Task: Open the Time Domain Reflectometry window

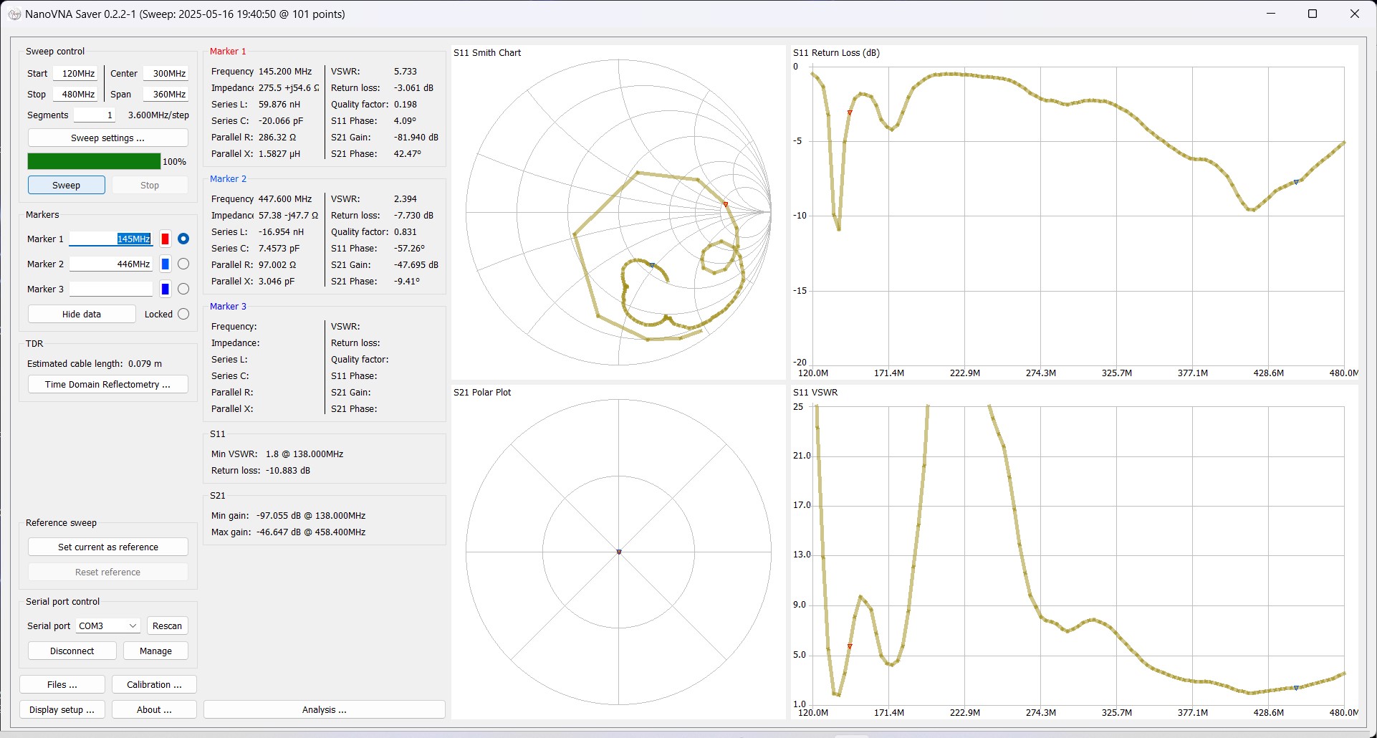Action: [x=107, y=384]
